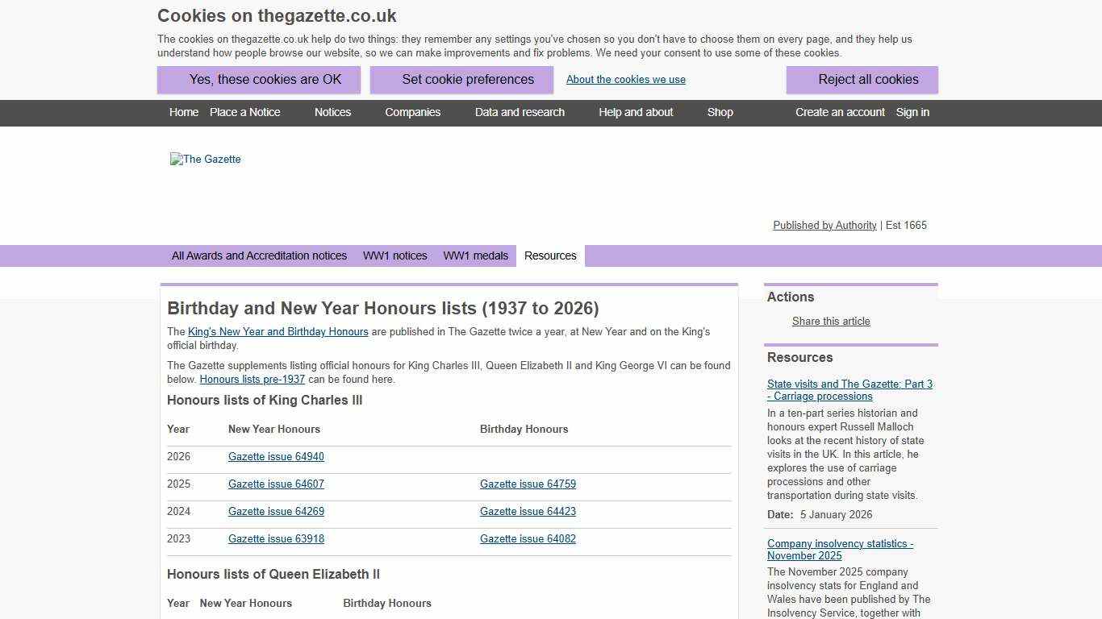1102x619 pixels.
Task: Open the 'Place a Notice' menu
Action: (244, 113)
